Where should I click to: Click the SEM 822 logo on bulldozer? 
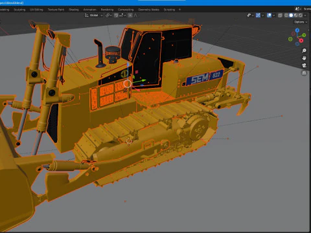click(205, 78)
